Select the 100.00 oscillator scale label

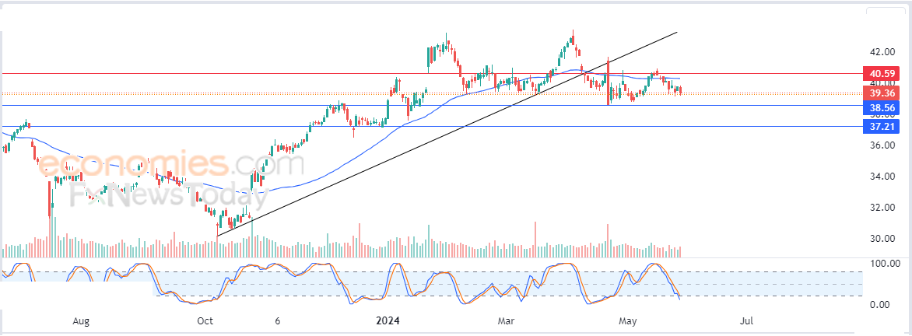[883, 264]
